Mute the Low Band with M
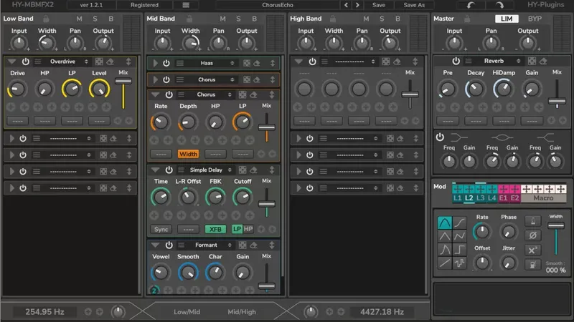574x322 pixels. 81,19
